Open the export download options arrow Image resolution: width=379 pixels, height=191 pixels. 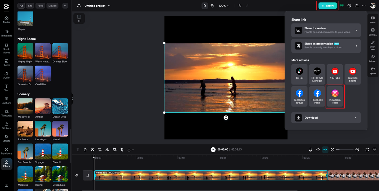(132, 150)
